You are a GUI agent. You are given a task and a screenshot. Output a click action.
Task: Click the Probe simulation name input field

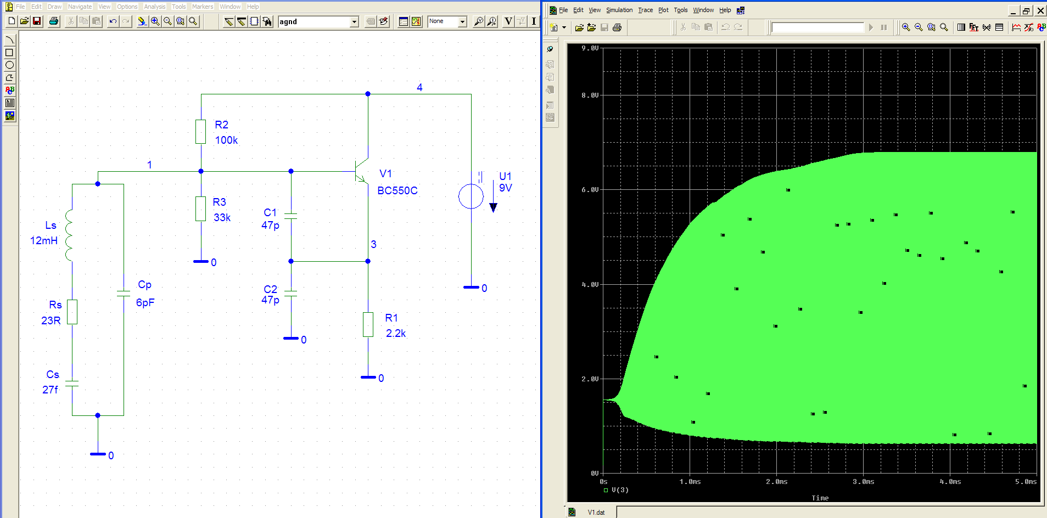tap(818, 27)
